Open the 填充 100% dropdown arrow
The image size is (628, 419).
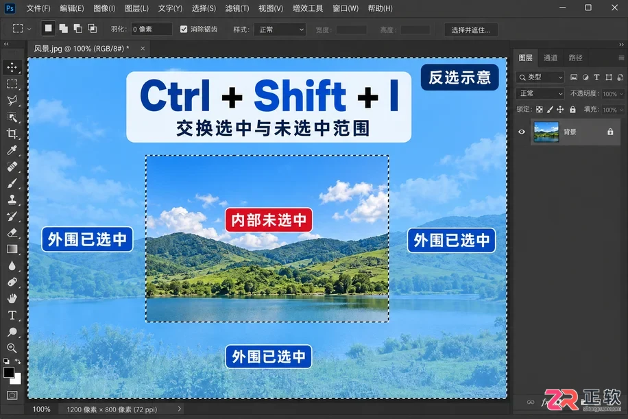pos(622,110)
